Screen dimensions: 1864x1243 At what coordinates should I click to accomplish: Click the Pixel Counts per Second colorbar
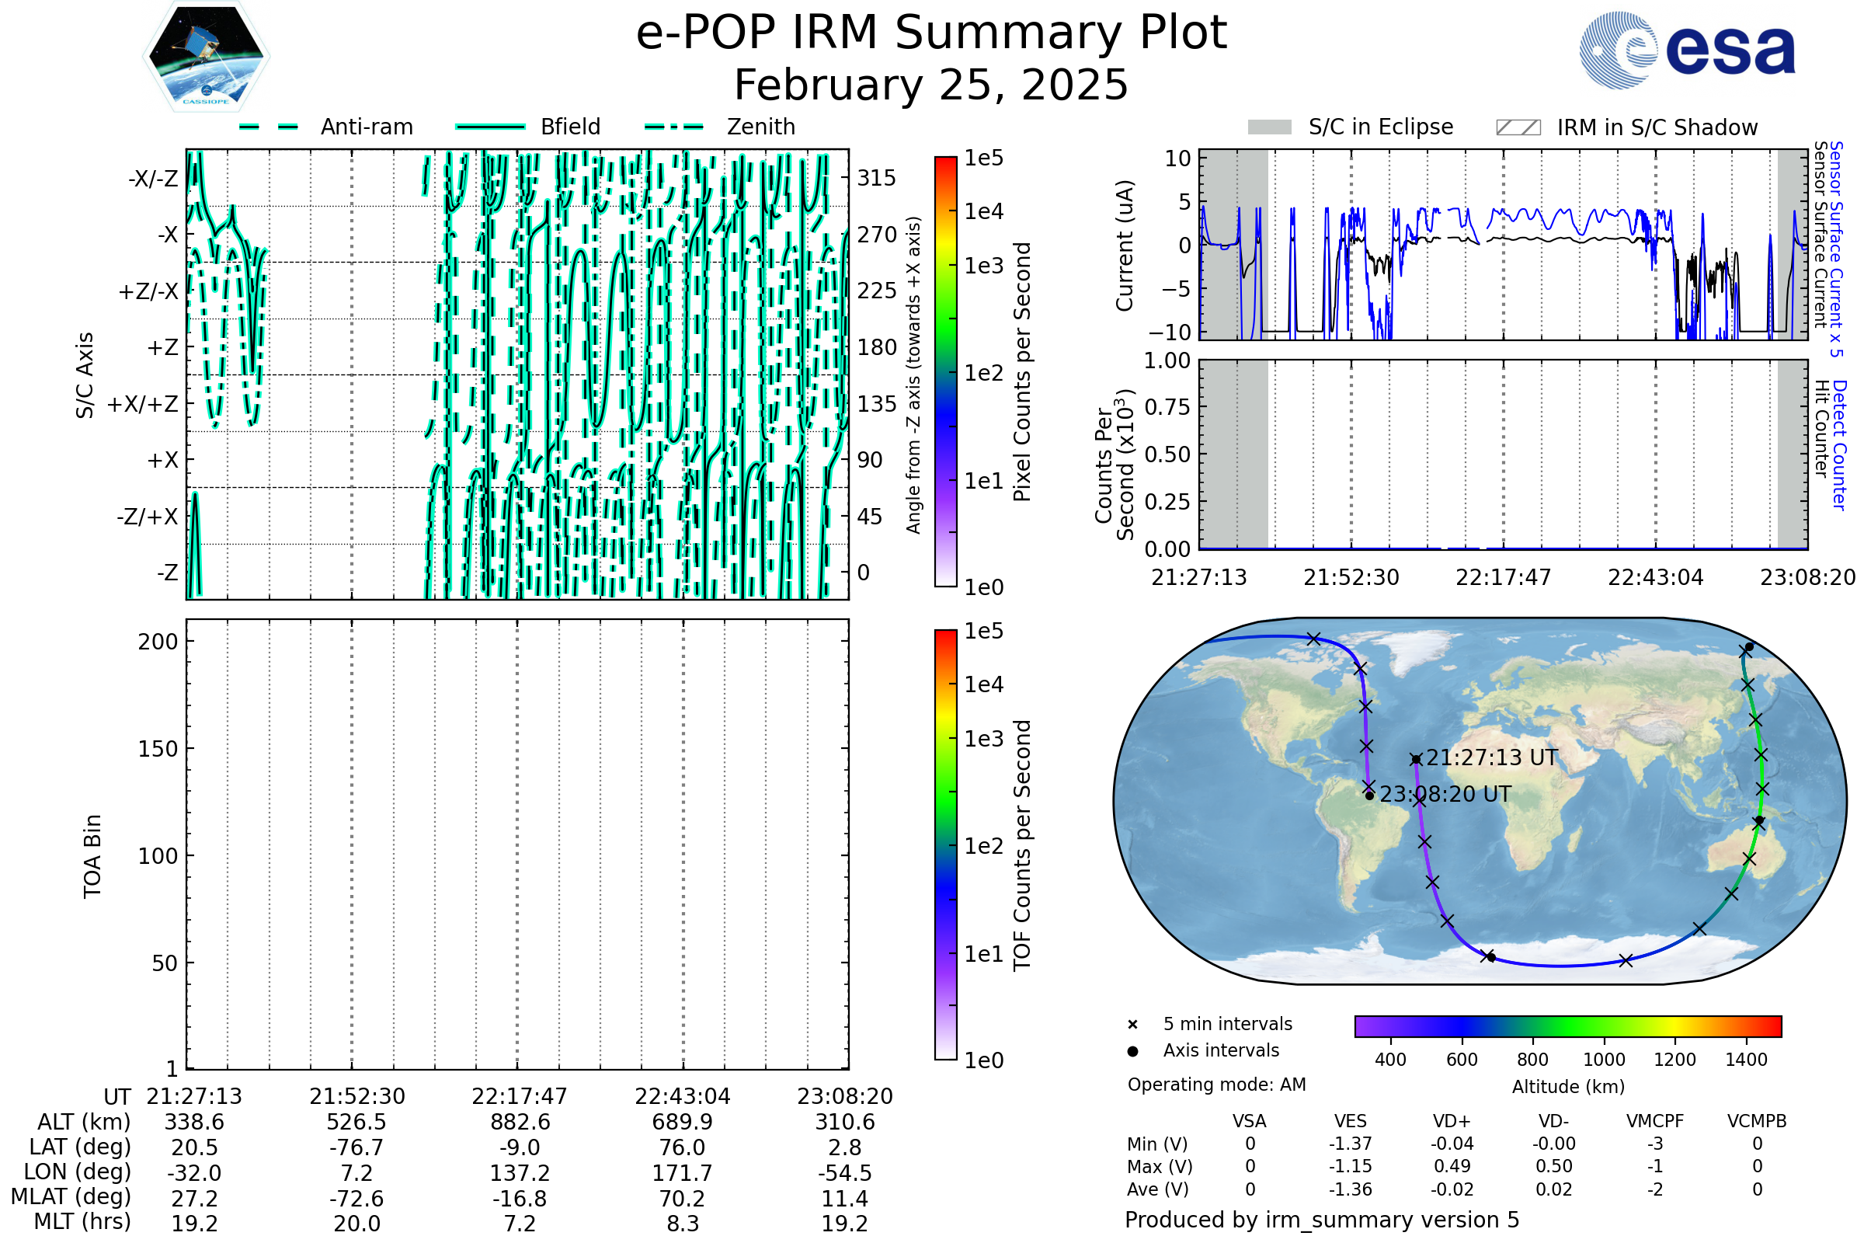945,372
